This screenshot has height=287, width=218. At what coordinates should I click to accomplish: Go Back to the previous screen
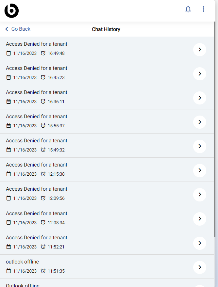coord(18,29)
